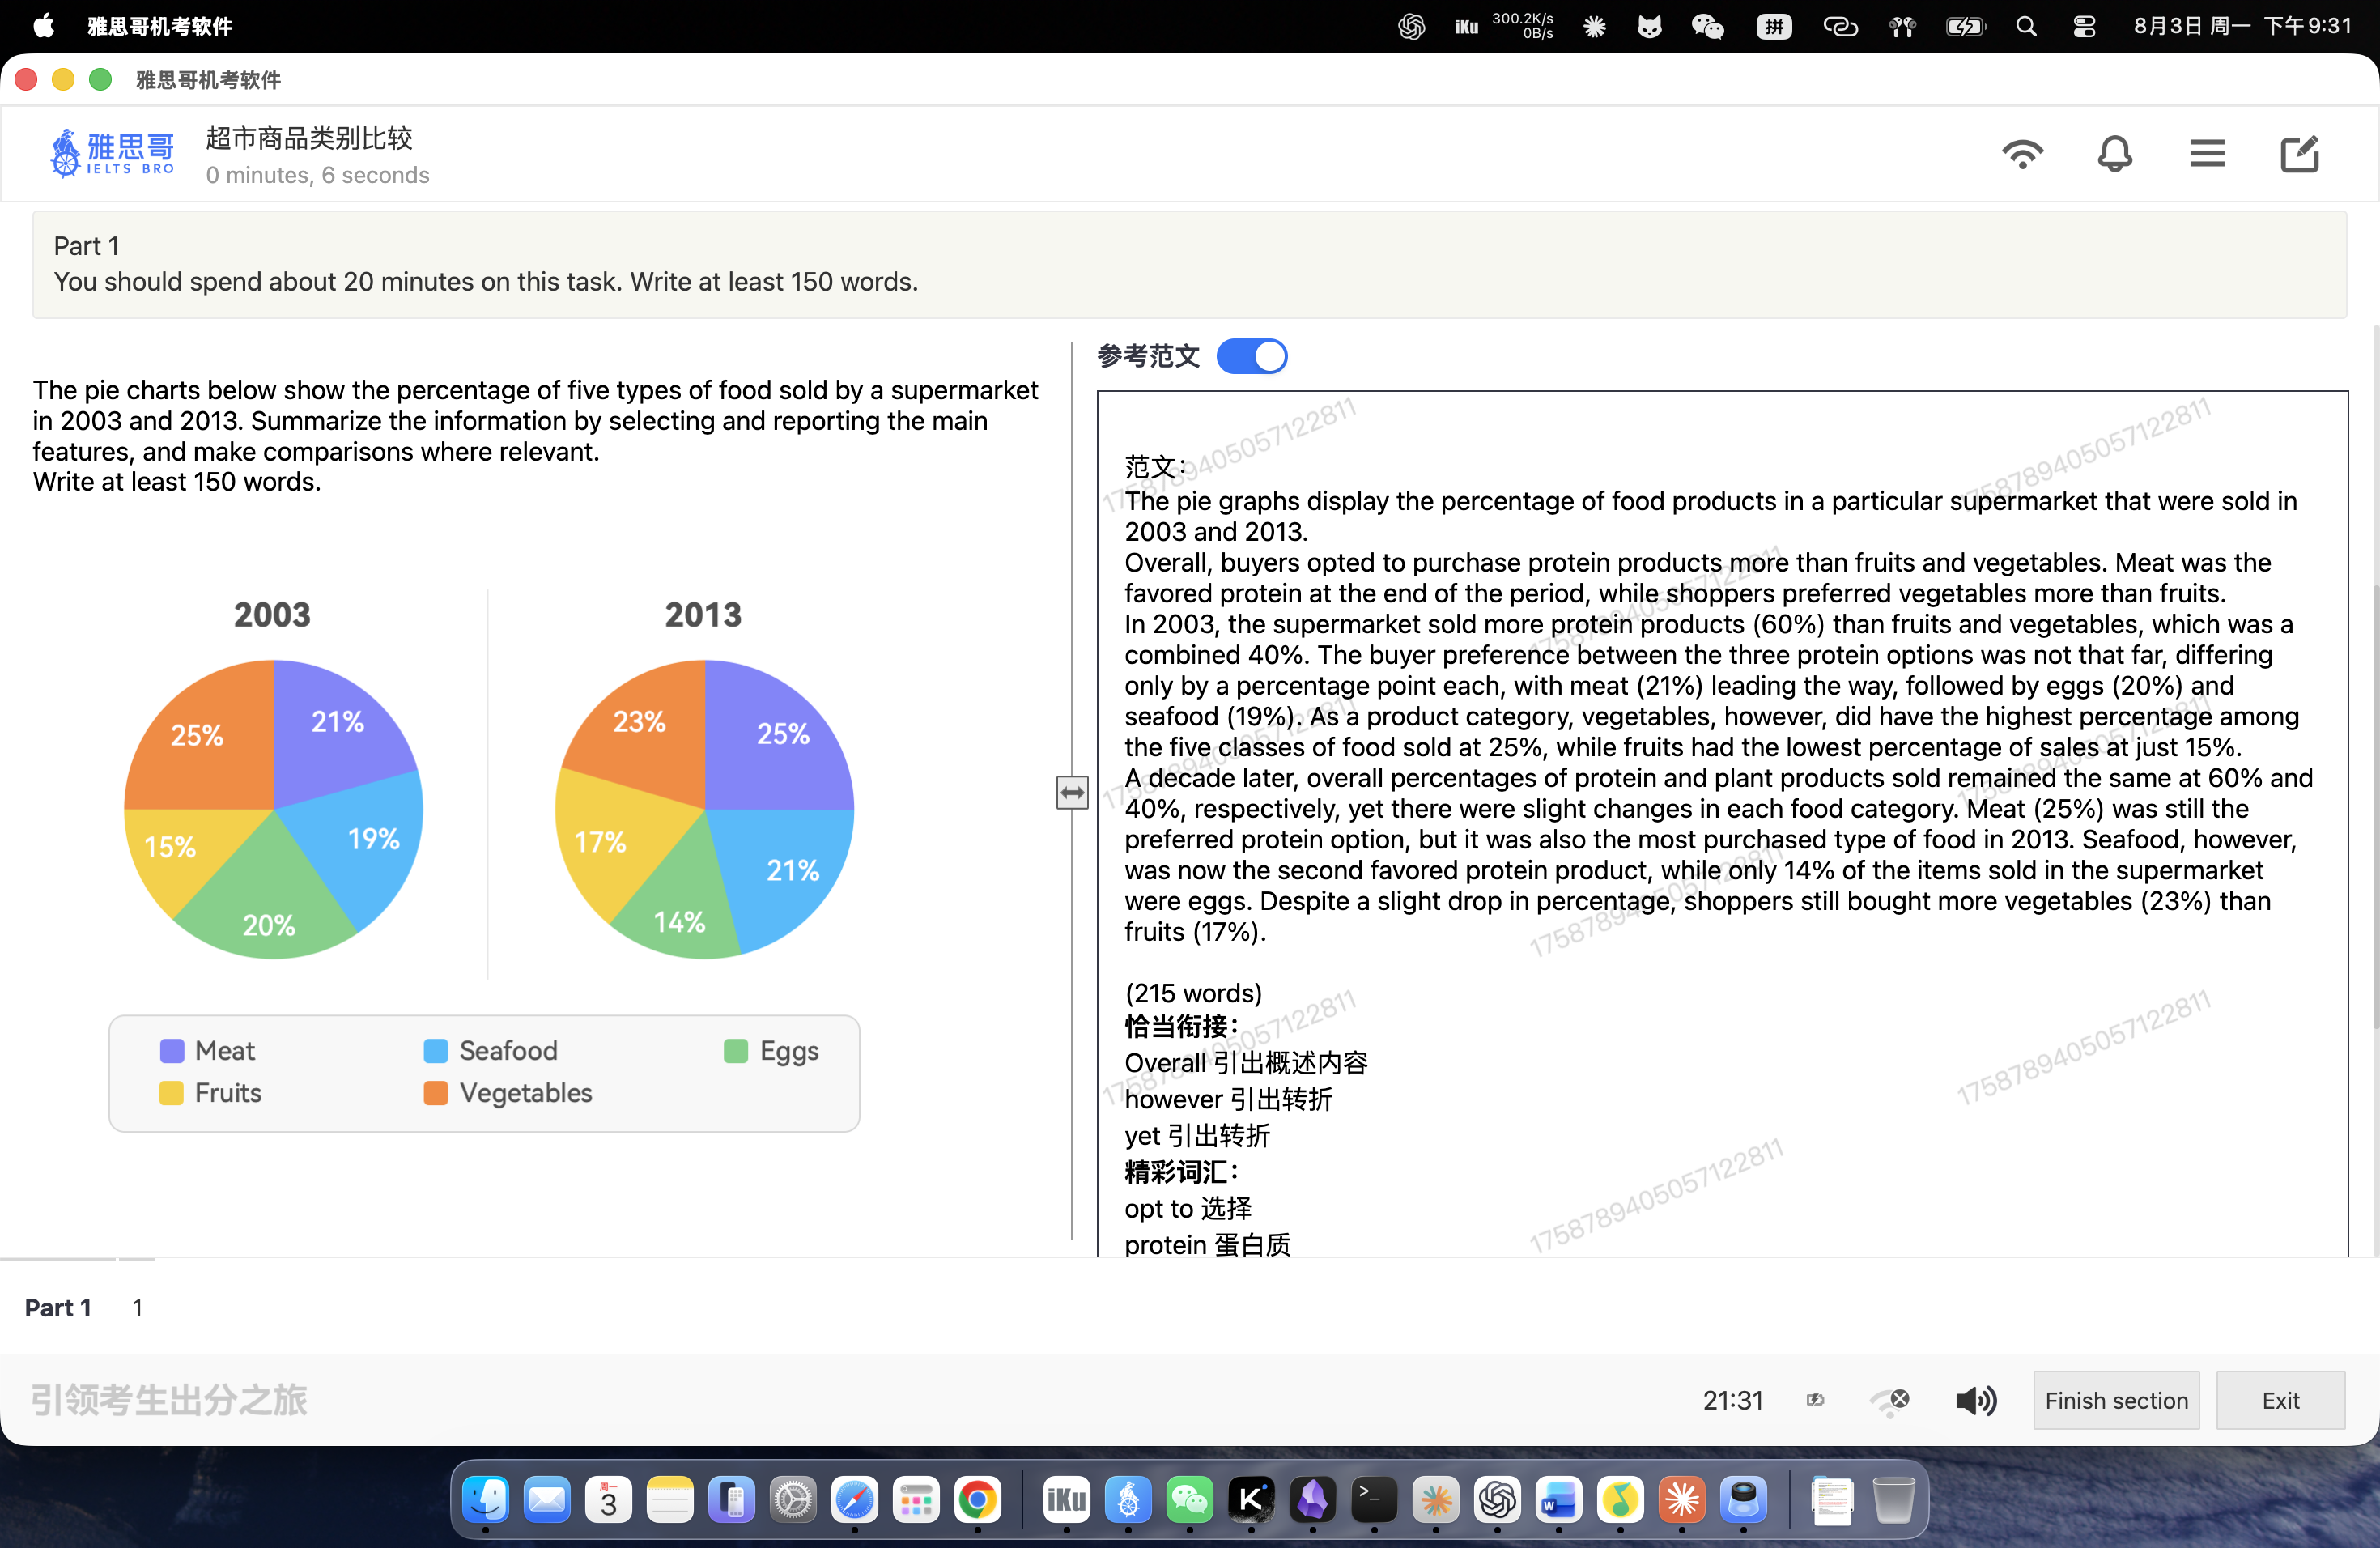Open the hamburger menu icon
Image resolution: width=2380 pixels, height=1548 pixels.
click(2207, 154)
